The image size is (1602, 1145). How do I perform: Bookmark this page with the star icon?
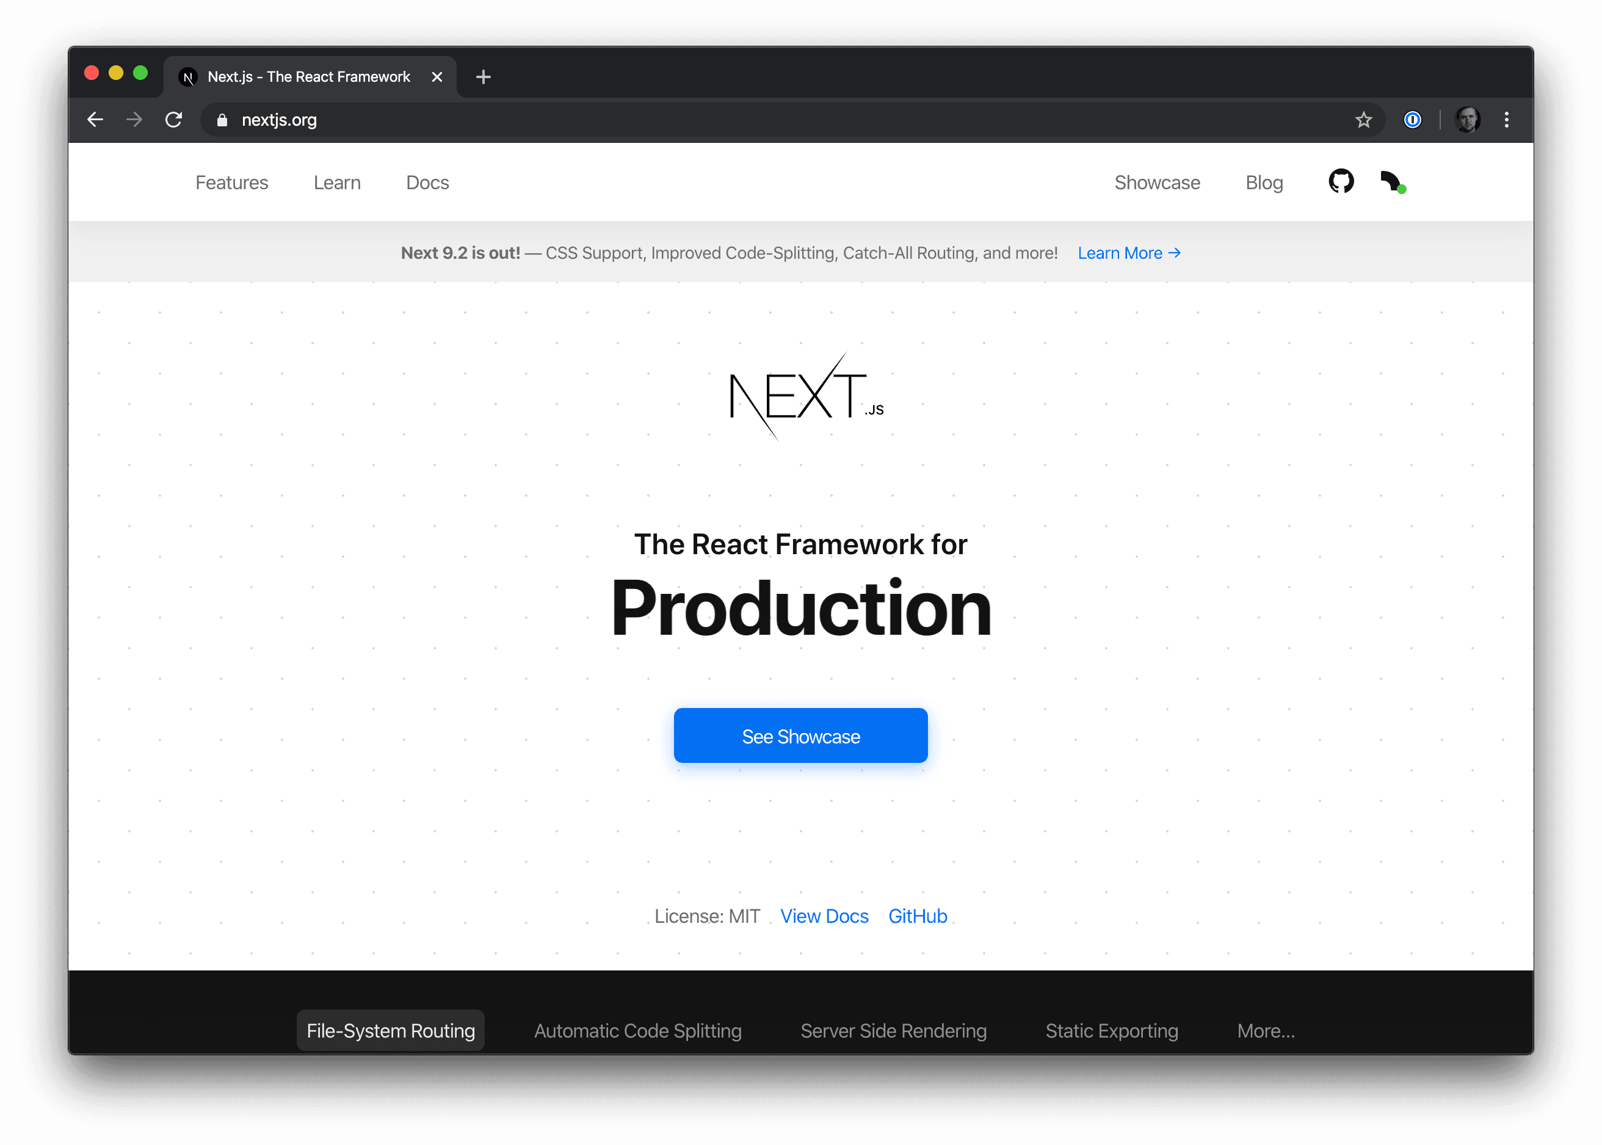tap(1363, 120)
